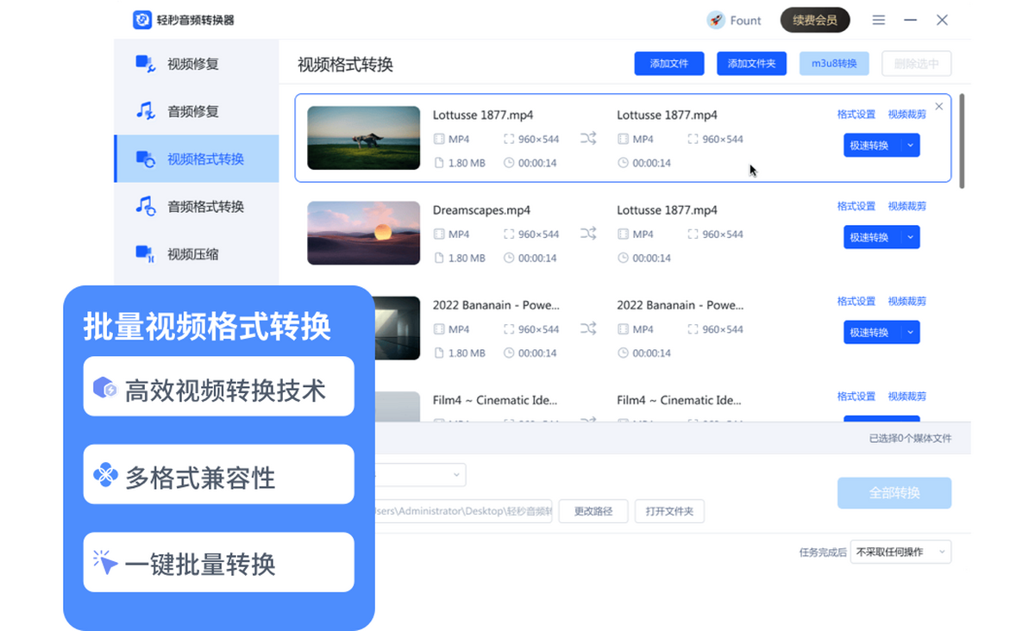Click the audio repair music note icon
Screen dimensions: 1035x631
tap(145, 111)
